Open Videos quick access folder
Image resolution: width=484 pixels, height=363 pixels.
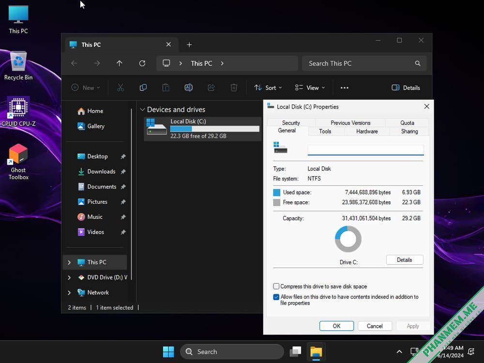point(95,232)
